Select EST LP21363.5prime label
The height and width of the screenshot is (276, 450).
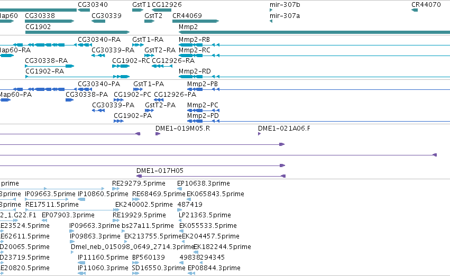(205, 215)
